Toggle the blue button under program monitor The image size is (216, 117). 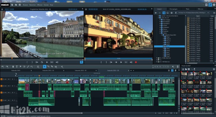click(82, 62)
